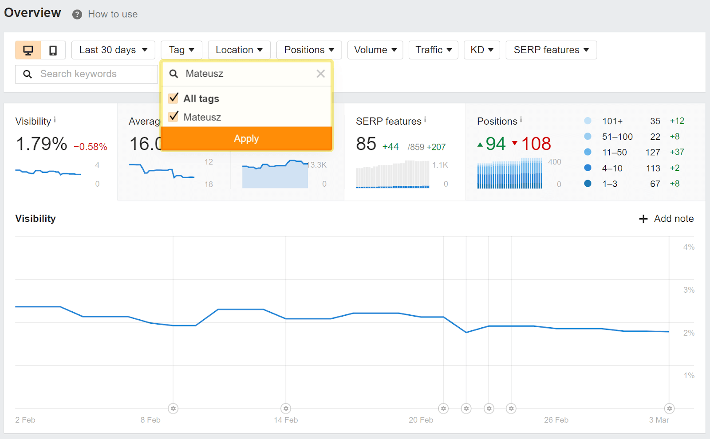Click the SERP features info icon
This screenshot has width=710, height=439.
[426, 118]
